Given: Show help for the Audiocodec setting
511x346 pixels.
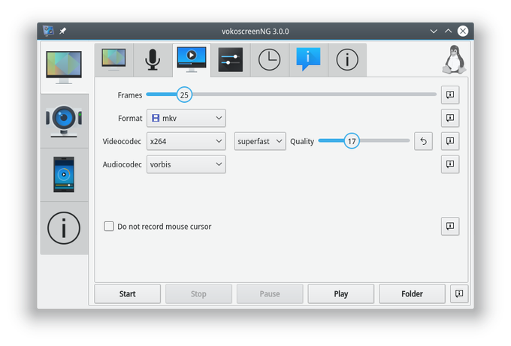Looking at the screenshot, I should [x=450, y=164].
